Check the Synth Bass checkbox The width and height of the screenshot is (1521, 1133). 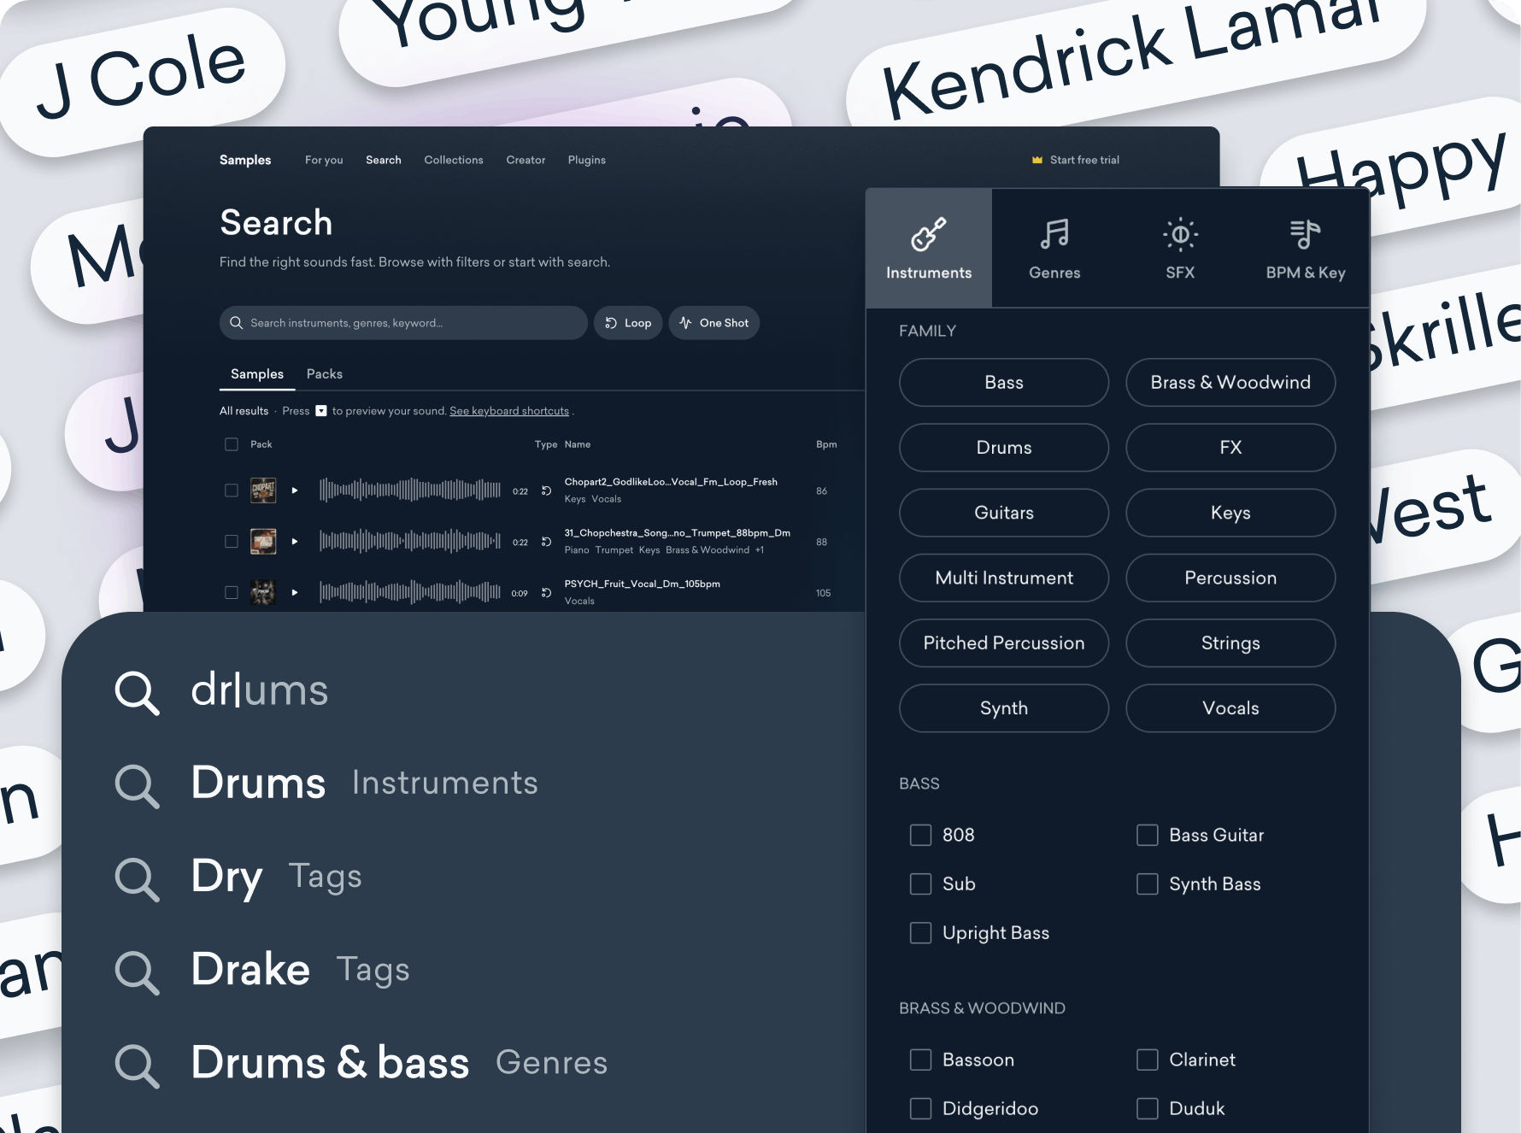[1148, 884]
